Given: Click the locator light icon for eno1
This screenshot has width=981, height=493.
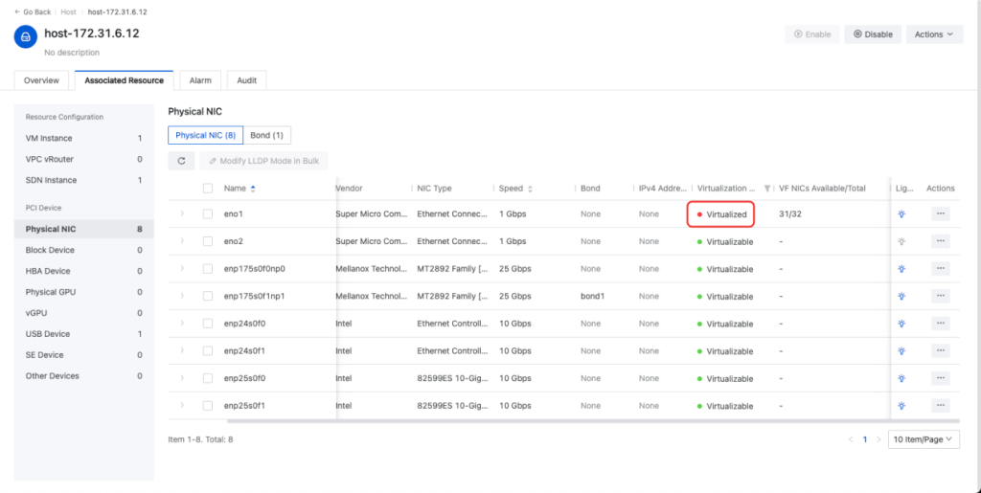Looking at the screenshot, I should click(901, 214).
